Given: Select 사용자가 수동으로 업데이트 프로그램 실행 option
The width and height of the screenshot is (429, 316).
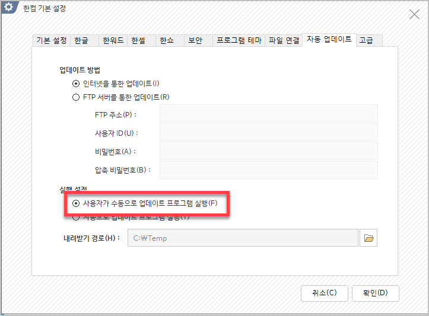Looking at the screenshot, I should click(x=76, y=203).
